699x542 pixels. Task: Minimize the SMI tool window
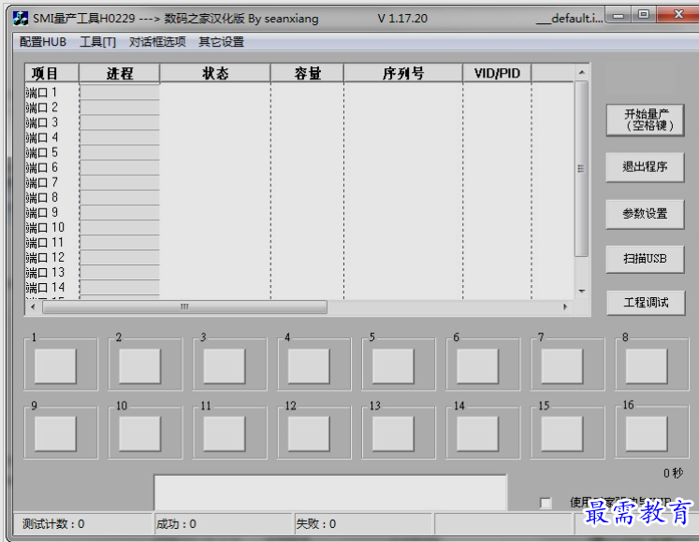[619, 16]
